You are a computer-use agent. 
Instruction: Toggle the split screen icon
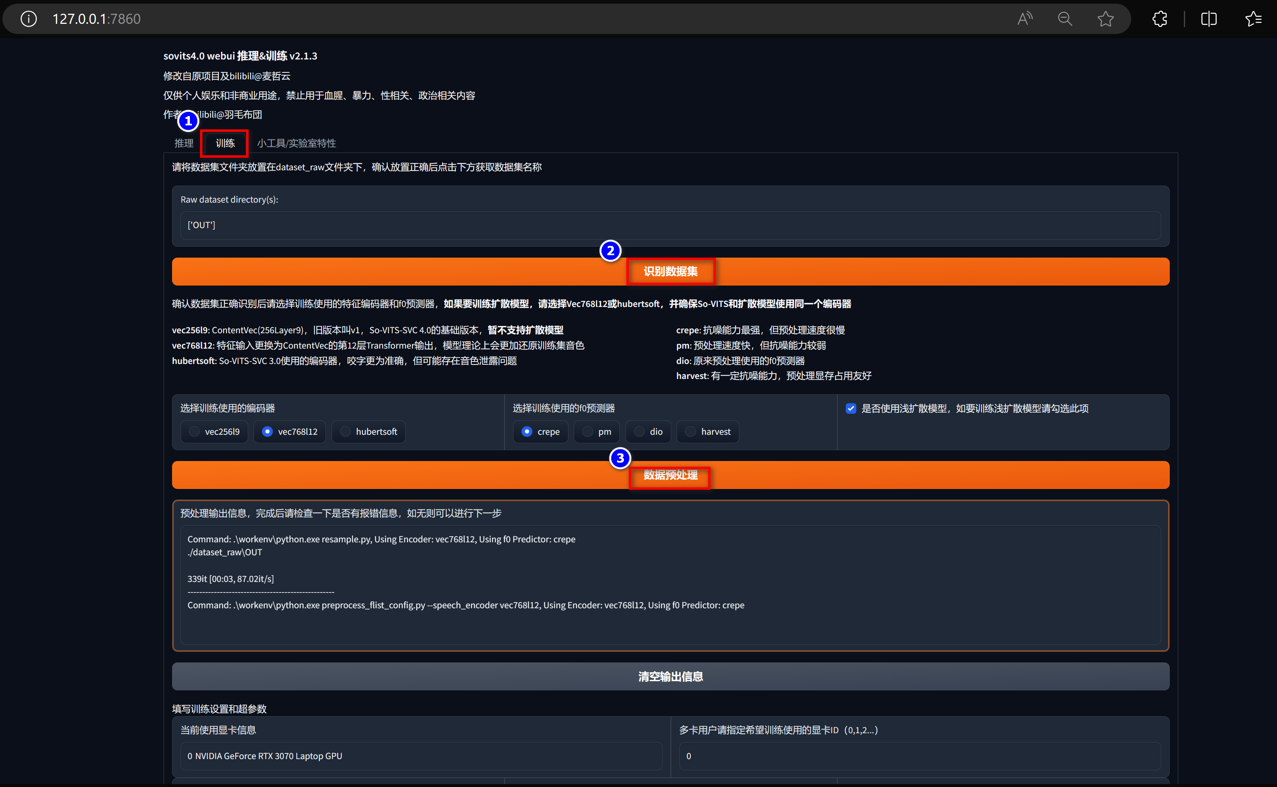(x=1209, y=19)
